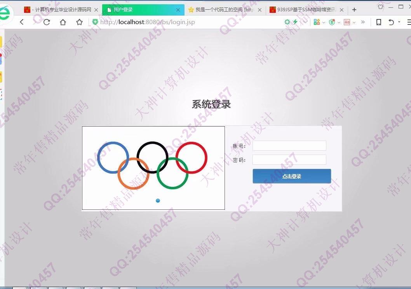Viewport: 411px width, 289px height.
Task: Click the undo closed tab icon
Action: coord(391,22)
